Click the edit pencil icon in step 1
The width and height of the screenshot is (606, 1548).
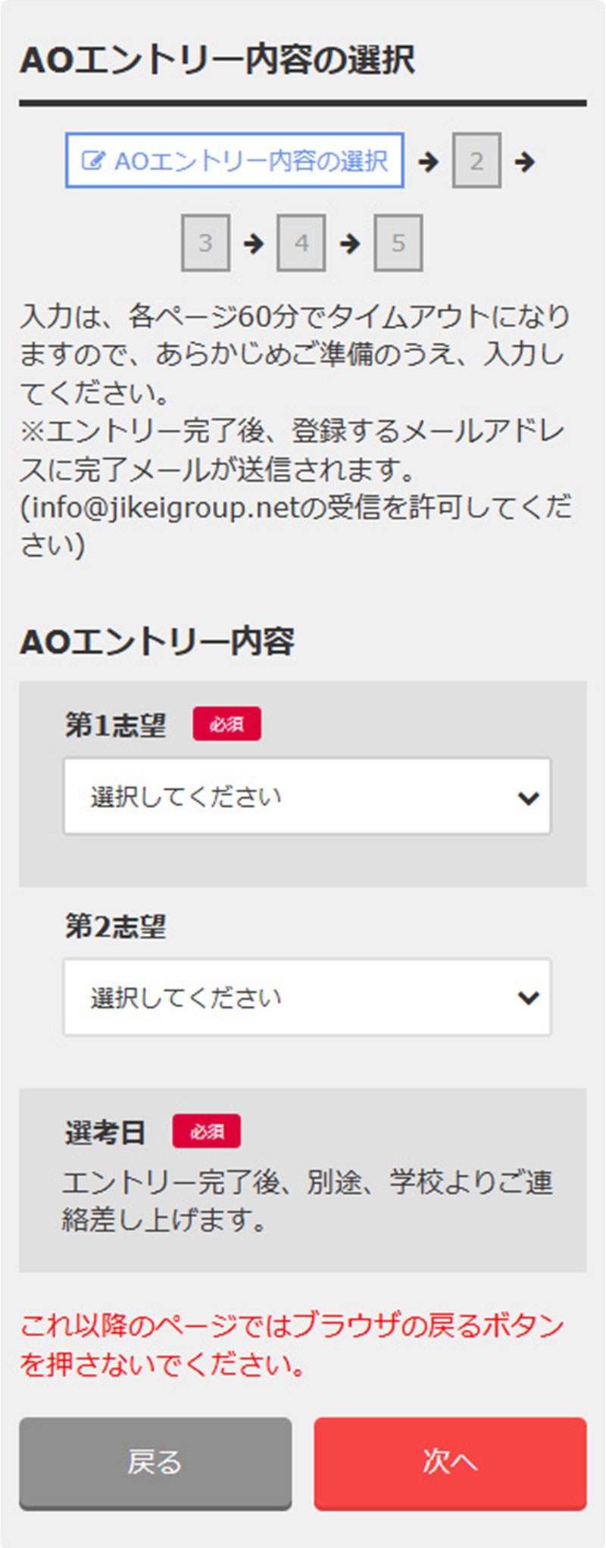click(x=92, y=161)
